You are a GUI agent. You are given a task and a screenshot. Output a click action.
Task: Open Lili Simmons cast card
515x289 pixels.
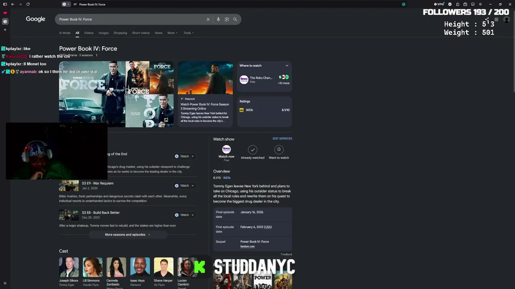pos(93,272)
